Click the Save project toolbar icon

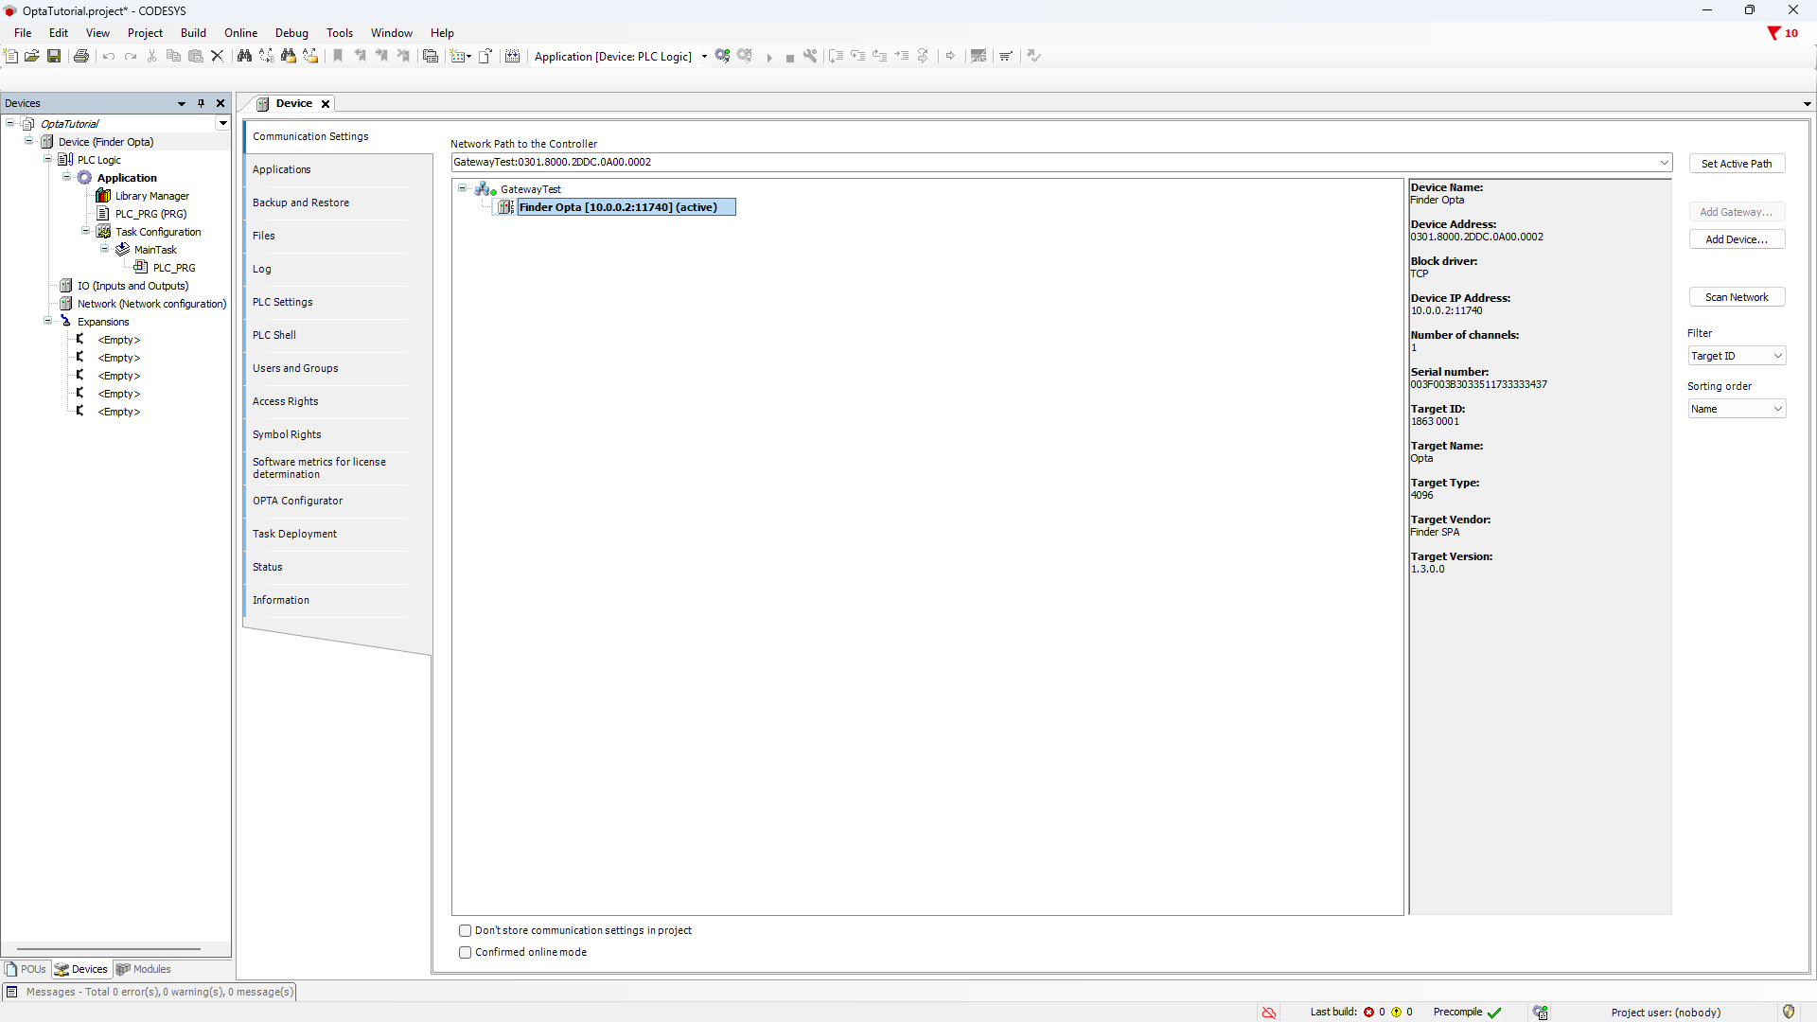click(54, 57)
